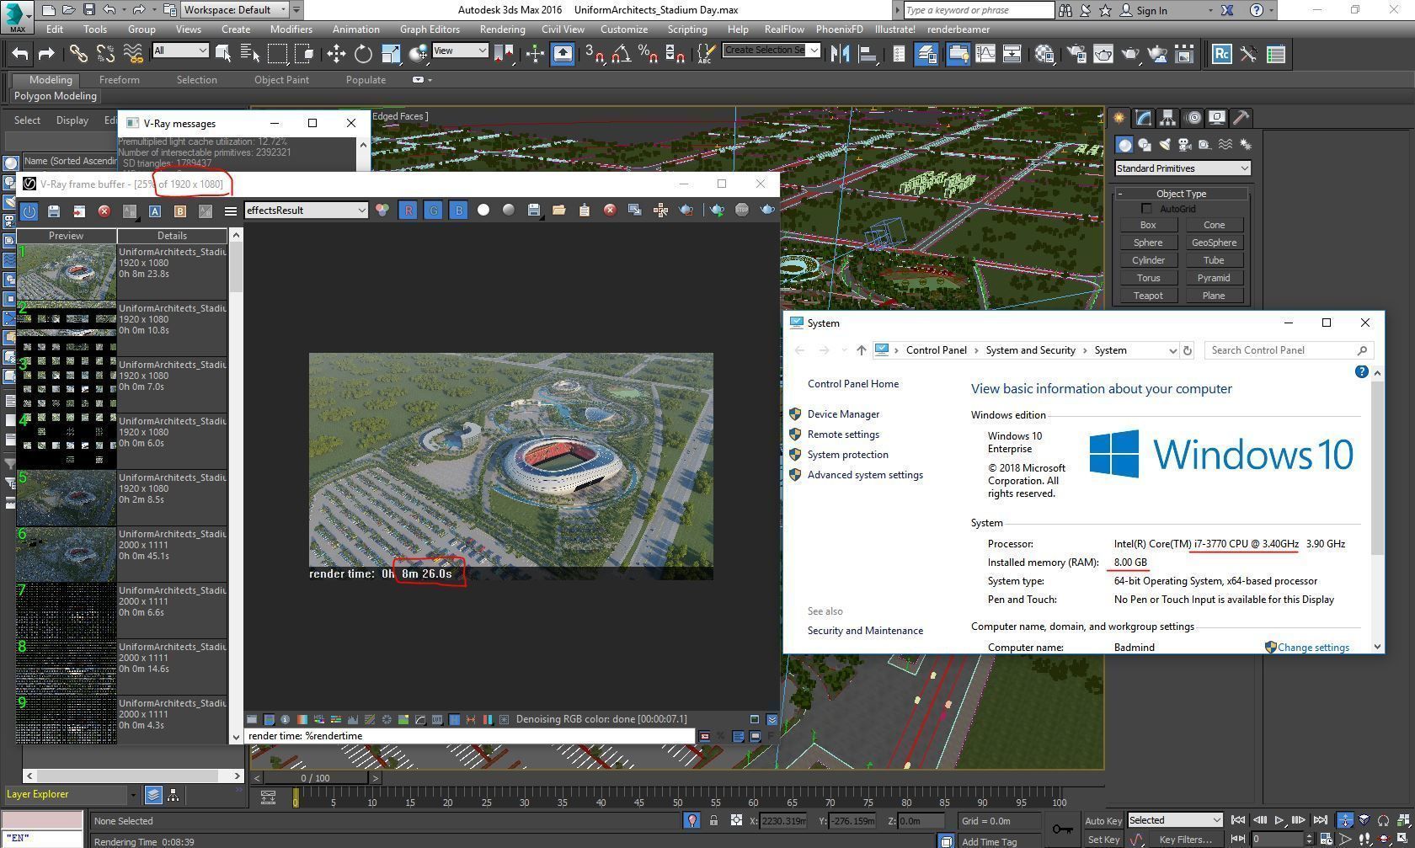Image resolution: width=1415 pixels, height=848 pixels.
Task: Set history image as A in VFB
Action: coord(155,211)
